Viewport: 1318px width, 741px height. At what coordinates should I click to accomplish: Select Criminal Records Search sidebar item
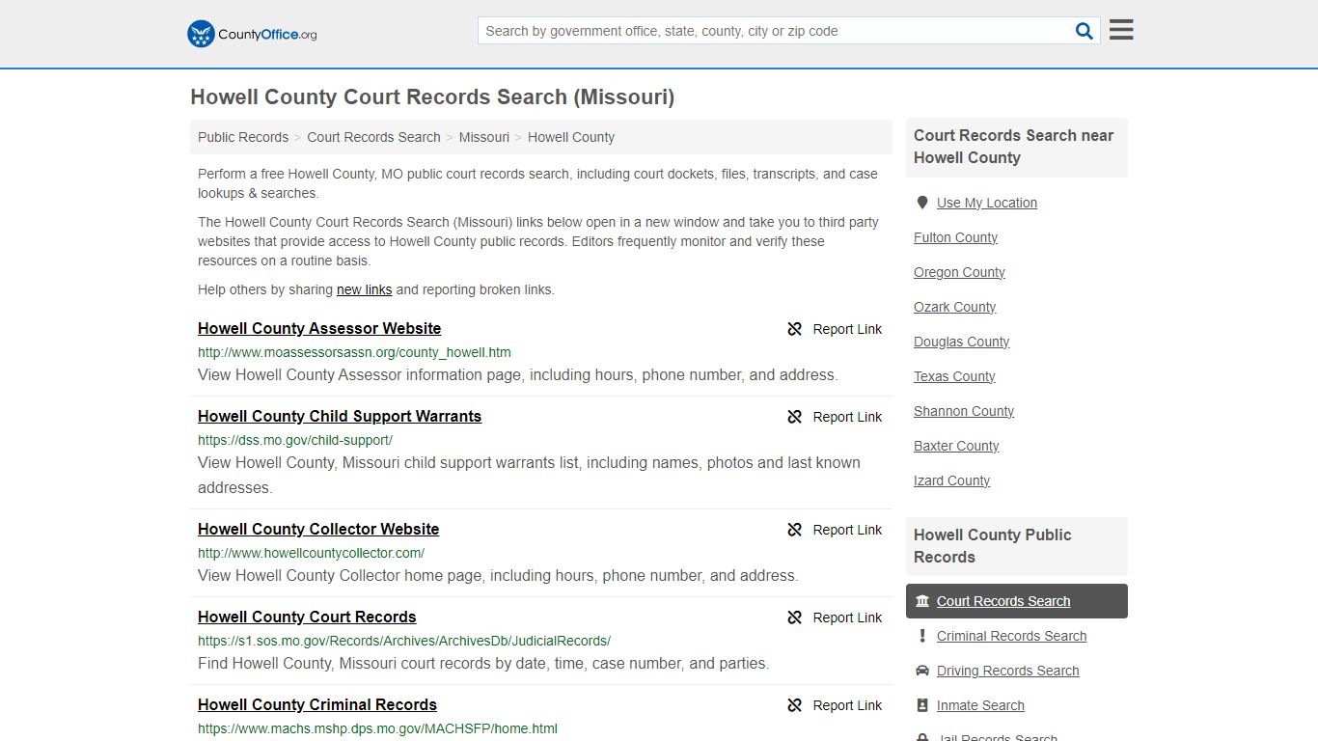click(x=1011, y=636)
